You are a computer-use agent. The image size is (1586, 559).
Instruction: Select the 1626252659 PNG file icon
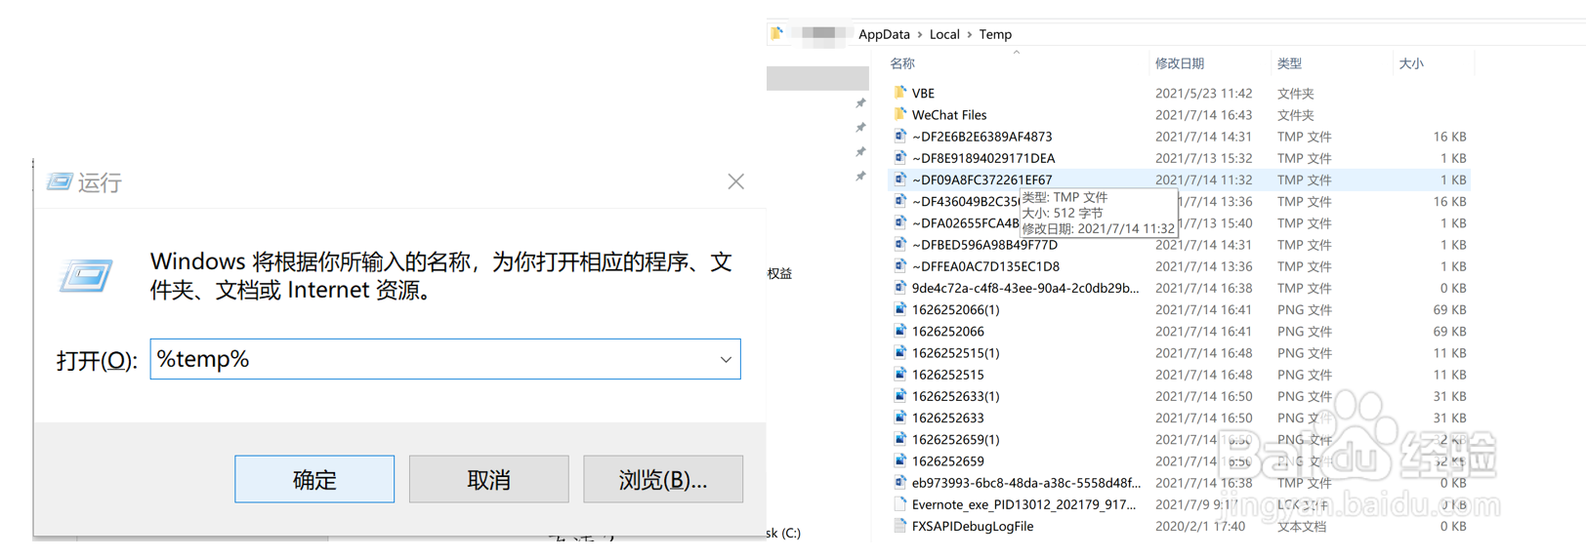click(899, 459)
